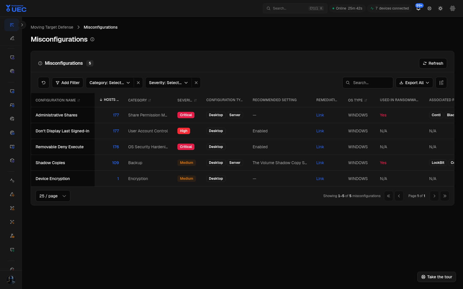Viewport: 463px width, 289px height.
Task: Open hosts count 109 for Shadow Copies
Action: tap(115, 163)
